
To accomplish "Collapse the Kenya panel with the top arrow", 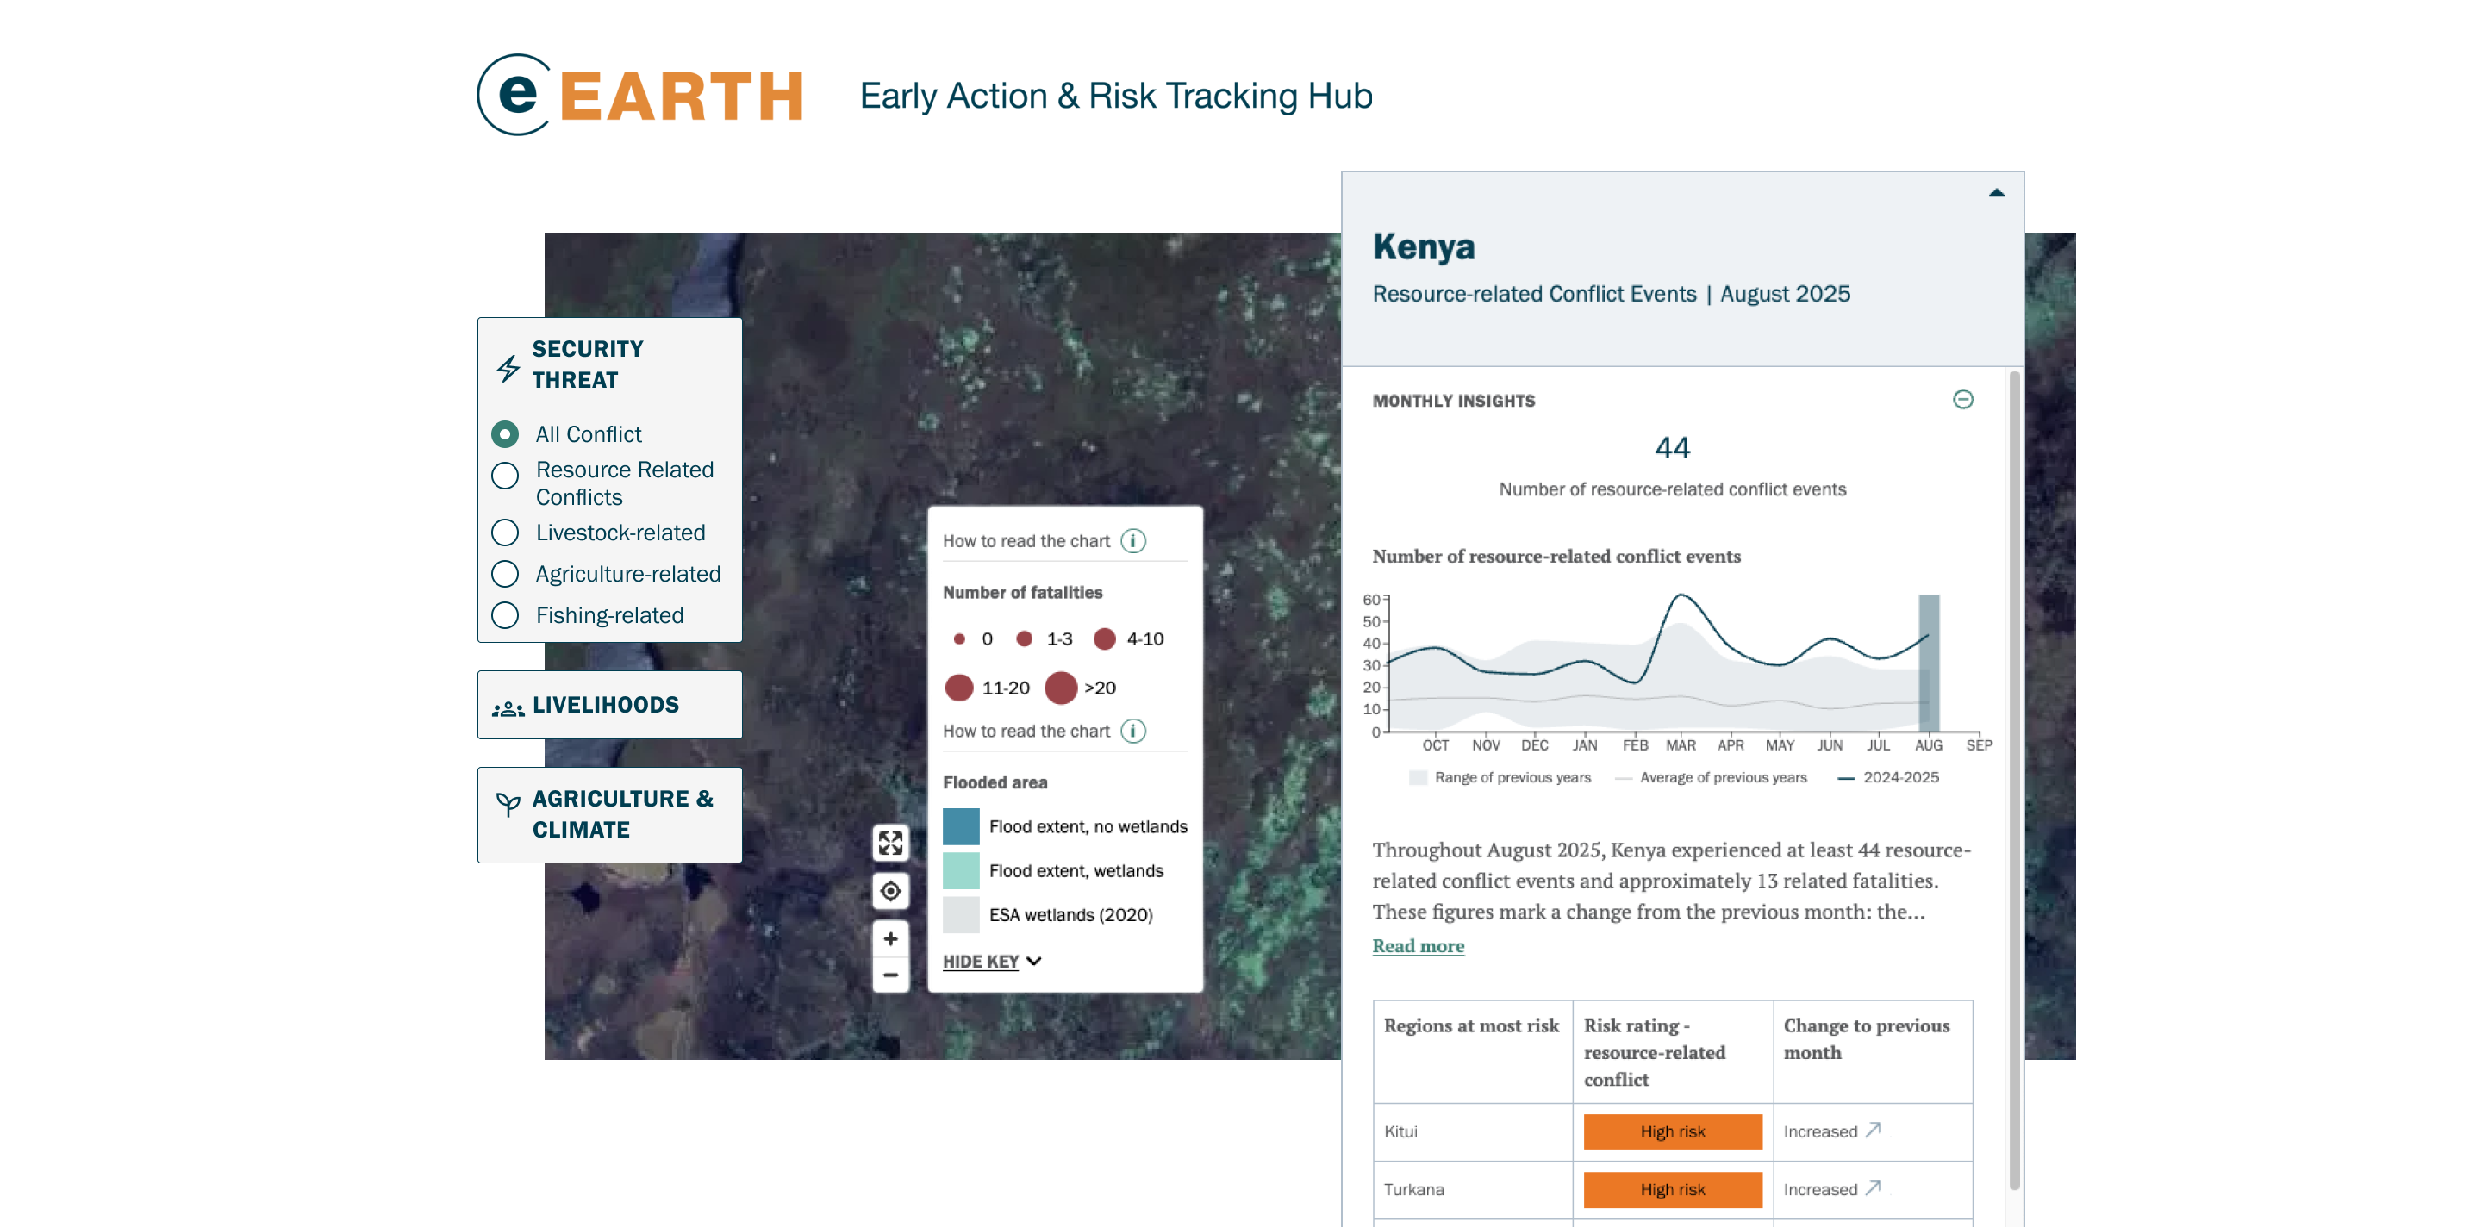I will point(1997,193).
